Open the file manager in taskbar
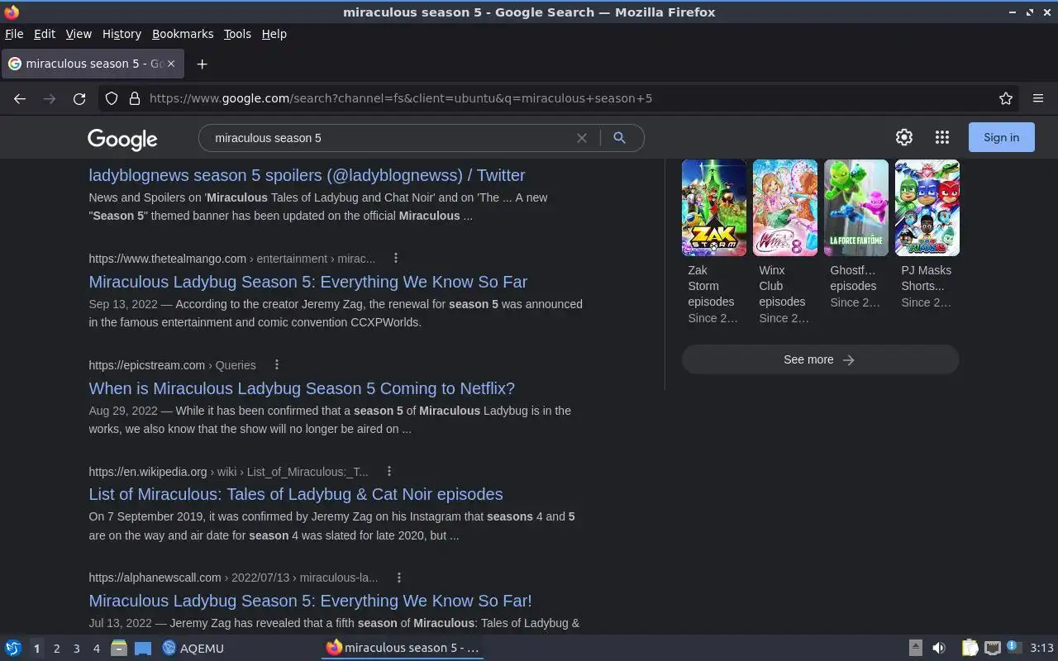 tap(119, 648)
